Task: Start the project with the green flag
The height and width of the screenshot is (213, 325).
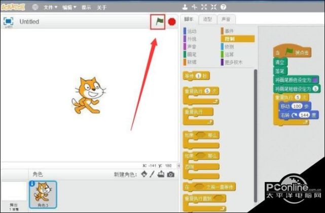Action: (x=159, y=21)
